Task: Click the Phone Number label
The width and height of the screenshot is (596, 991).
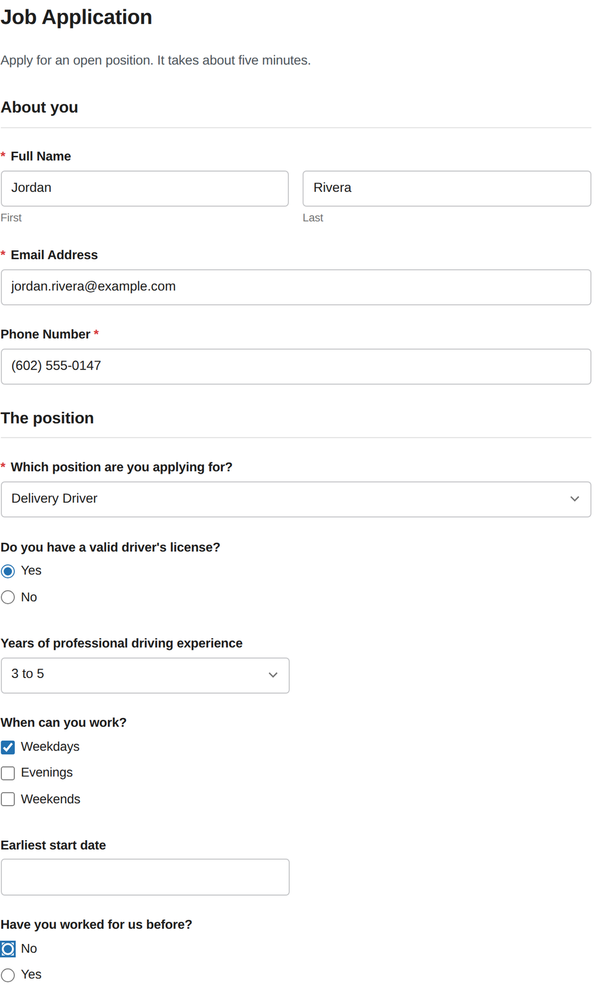Action: (45, 334)
